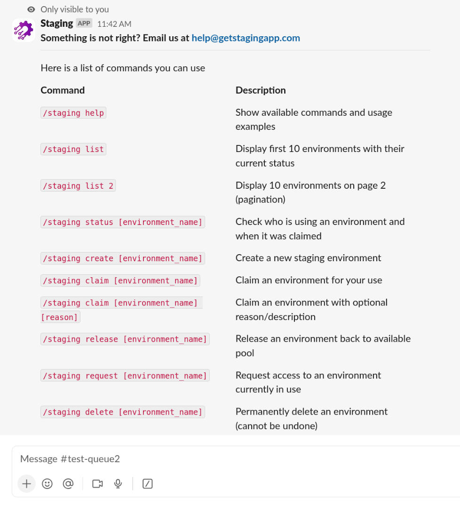Click the eye visibility icon
The height and width of the screenshot is (505, 460).
click(x=31, y=9)
